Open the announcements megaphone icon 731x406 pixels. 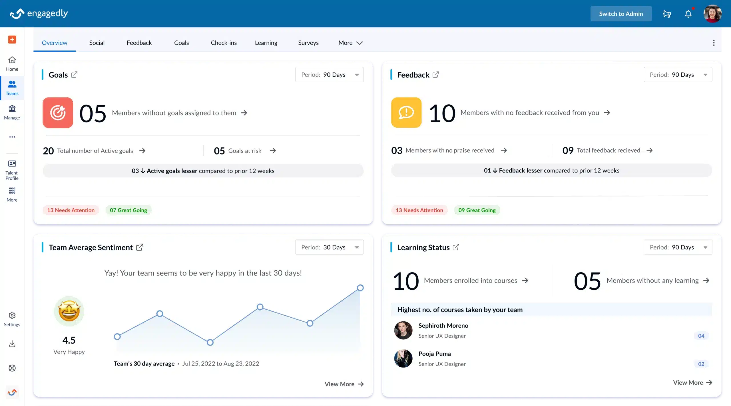tap(667, 14)
